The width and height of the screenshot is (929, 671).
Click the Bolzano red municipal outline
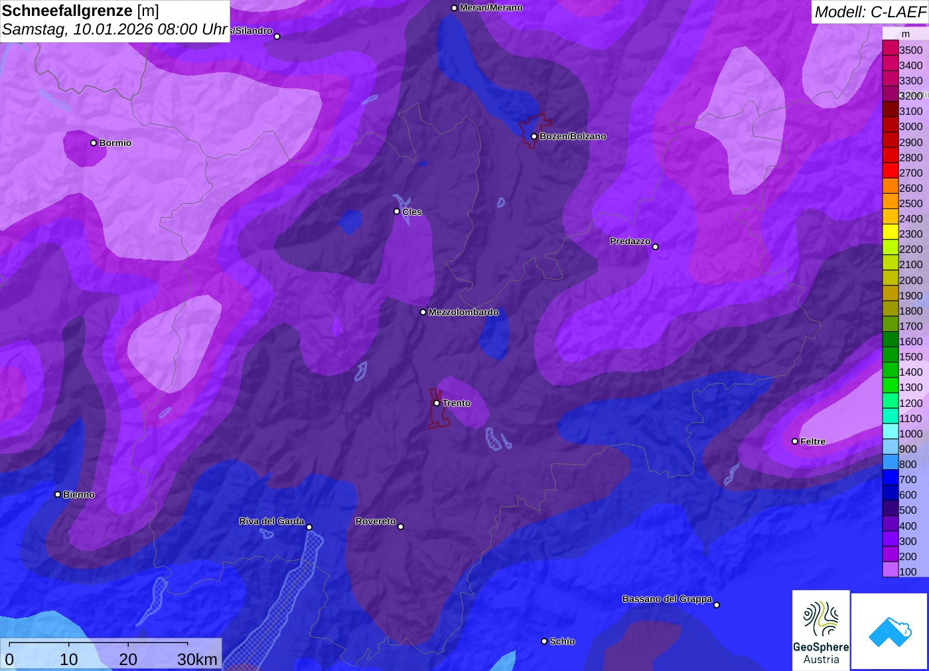[x=535, y=131]
